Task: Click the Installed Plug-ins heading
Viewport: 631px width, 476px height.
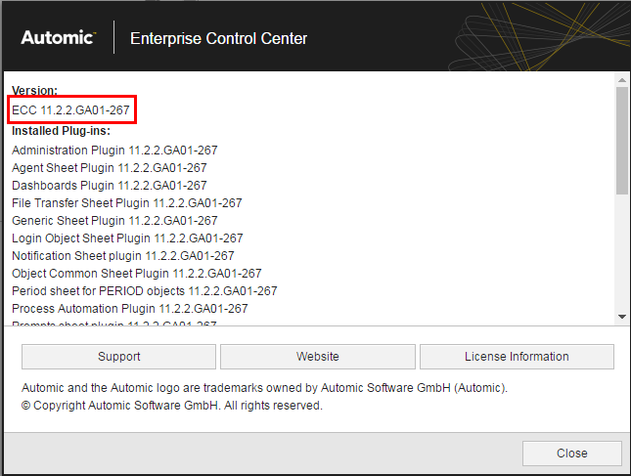Action: pyautogui.click(x=62, y=131)
